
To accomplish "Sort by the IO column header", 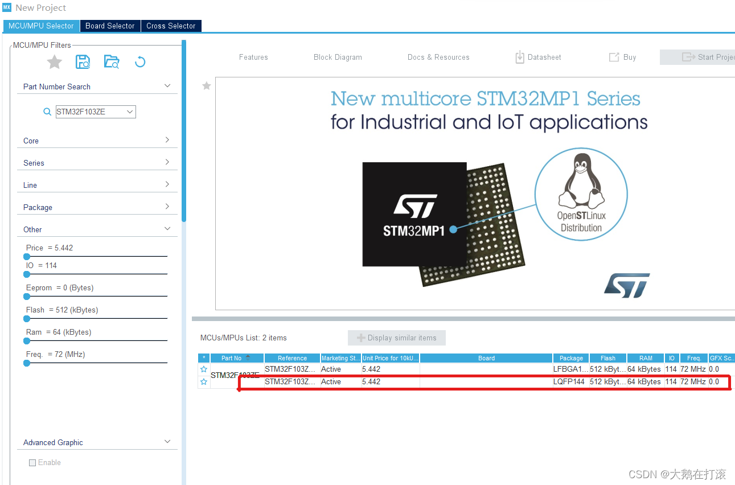I will 672,358.
